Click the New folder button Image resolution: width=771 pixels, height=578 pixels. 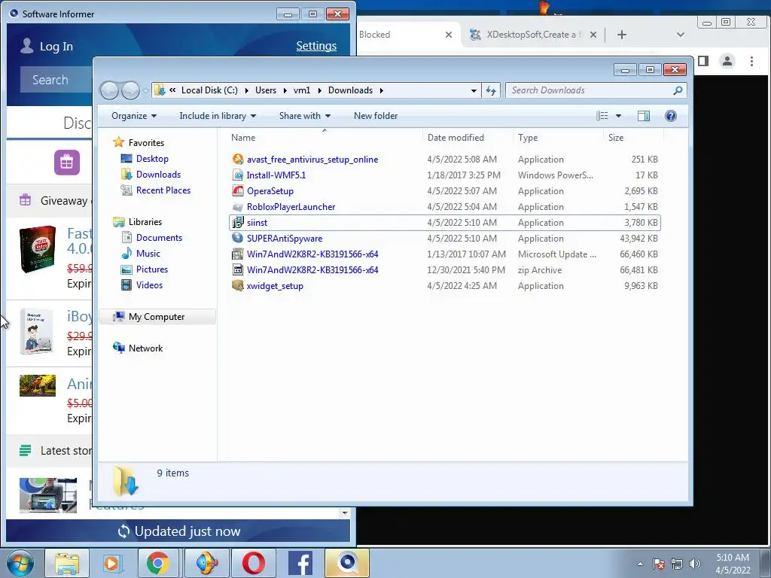click(x=376, y=116)
